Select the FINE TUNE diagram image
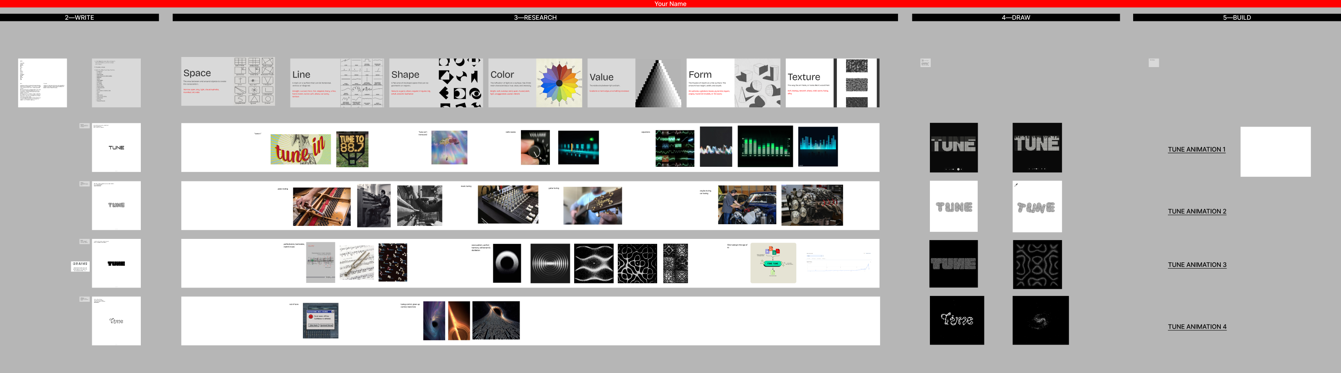1341x373 pixels. click(773, 263)
